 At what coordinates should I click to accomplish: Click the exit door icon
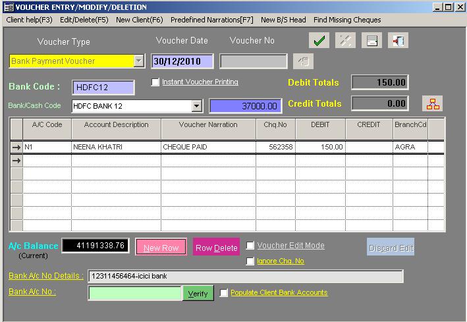(x=398, y=41)
